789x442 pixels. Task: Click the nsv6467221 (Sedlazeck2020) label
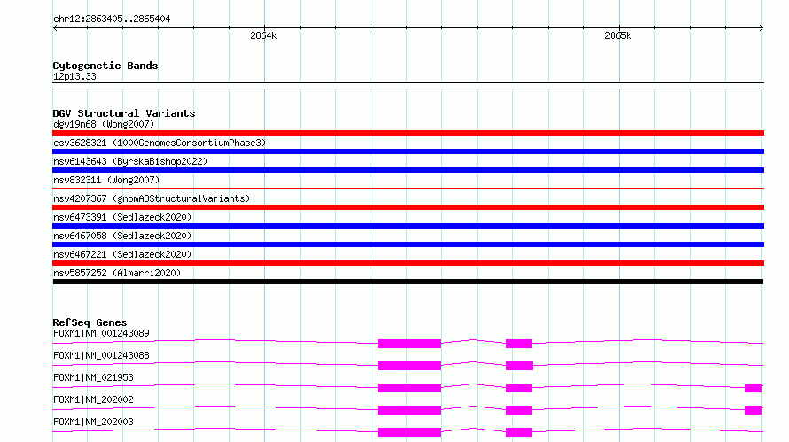[122, 254]
